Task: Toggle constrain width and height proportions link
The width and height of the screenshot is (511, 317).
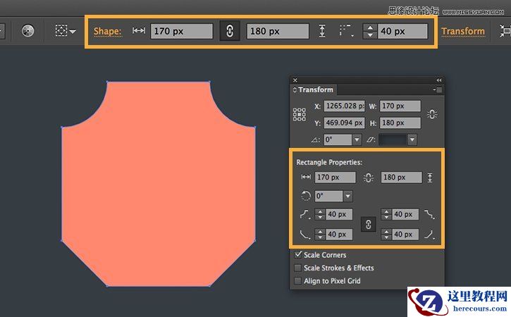Action: 432,114
